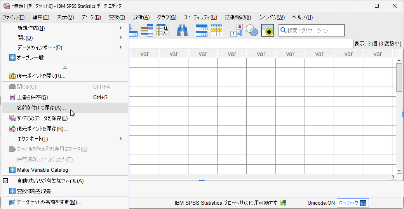404x209 pixels.
Task: Click the Run Descriptive Statistics mu icon
Action: tap(163, 30)
